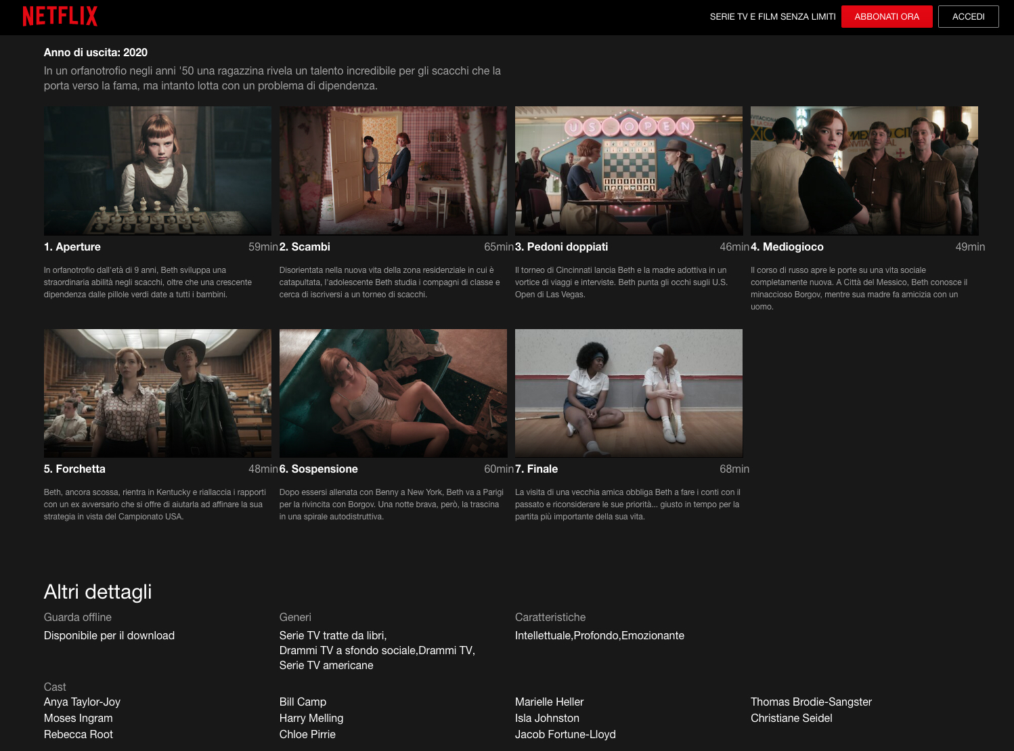1014x751 pixels.
Task: Click the 'Caratteristiche' label
Action: (x=550, y=618)
